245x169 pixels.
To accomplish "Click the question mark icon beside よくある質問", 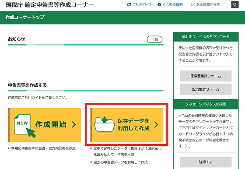I will tap(159, 5).
